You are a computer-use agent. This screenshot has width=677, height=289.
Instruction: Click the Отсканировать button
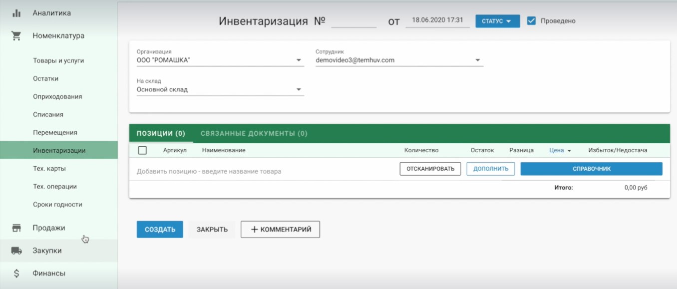tap(430, 169)
